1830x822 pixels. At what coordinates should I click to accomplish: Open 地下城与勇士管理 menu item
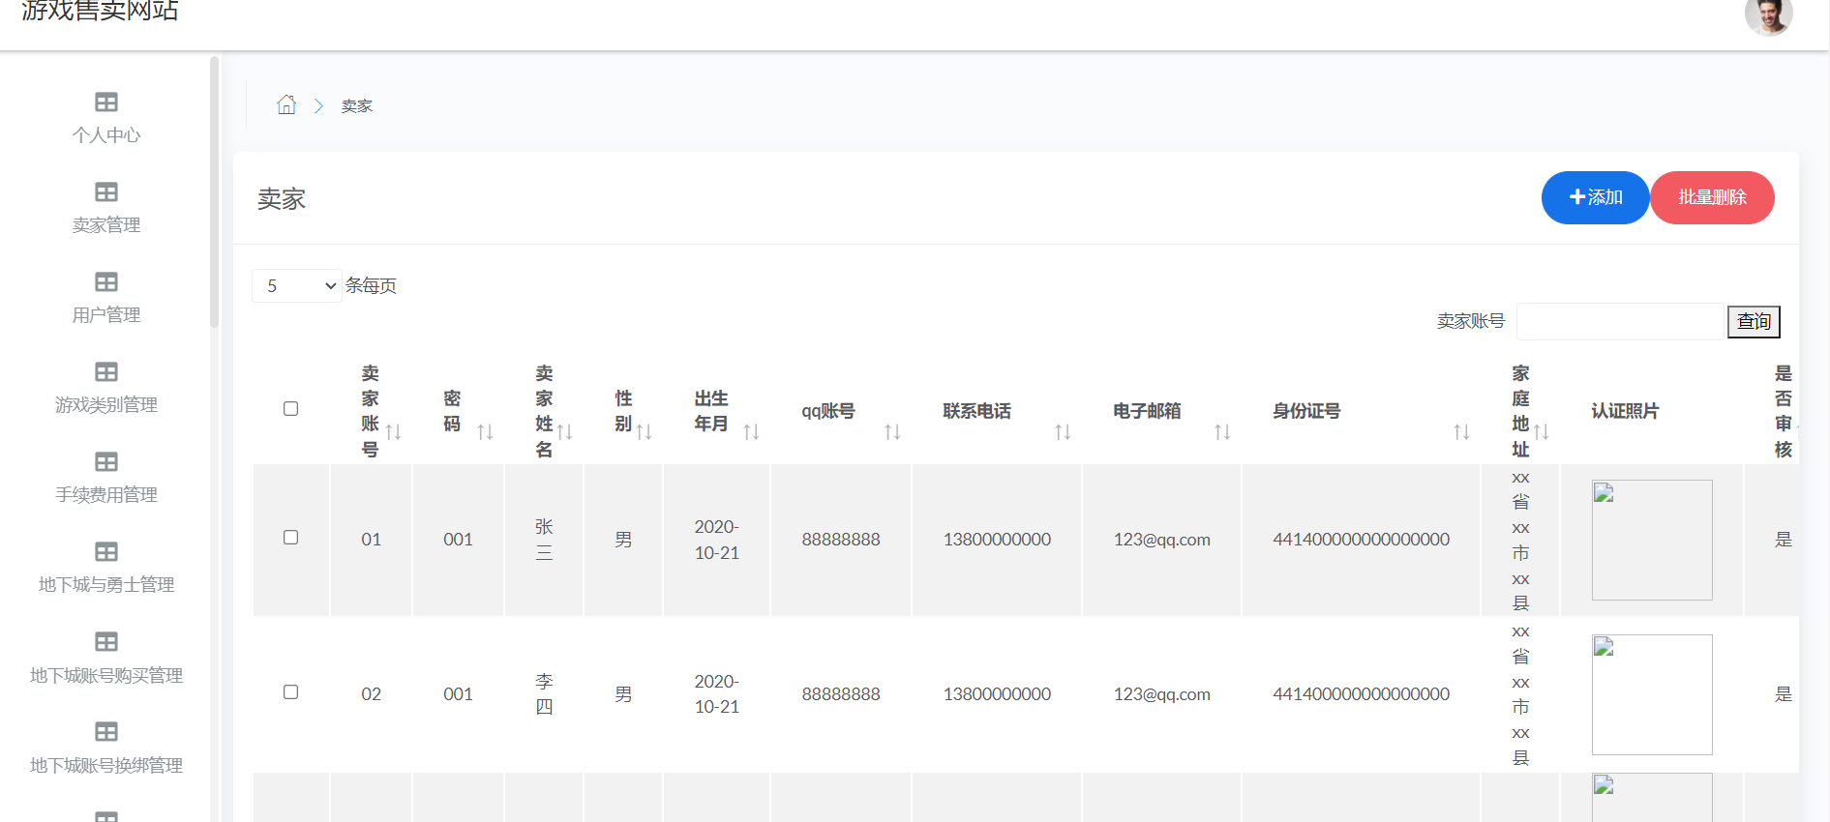point(106,584)
